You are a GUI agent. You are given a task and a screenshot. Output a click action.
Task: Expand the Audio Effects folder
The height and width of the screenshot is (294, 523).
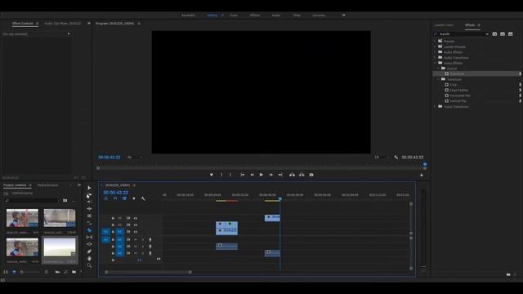coord(436,52)
